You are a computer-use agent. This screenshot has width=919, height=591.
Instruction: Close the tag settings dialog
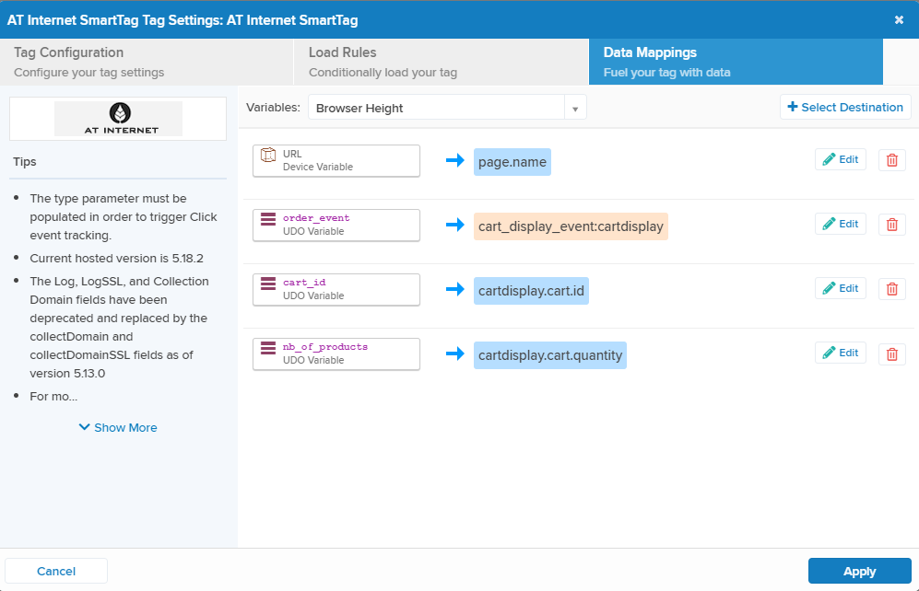coord(899,19)
